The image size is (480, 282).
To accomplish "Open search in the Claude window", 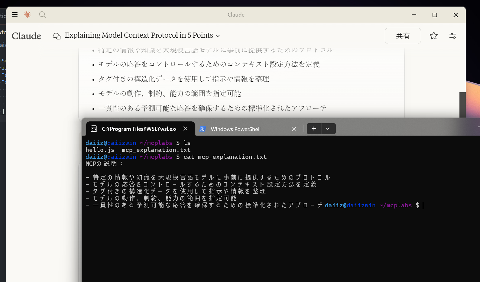I will [42, 14].
